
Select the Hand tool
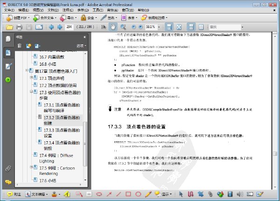click(113, 27)
